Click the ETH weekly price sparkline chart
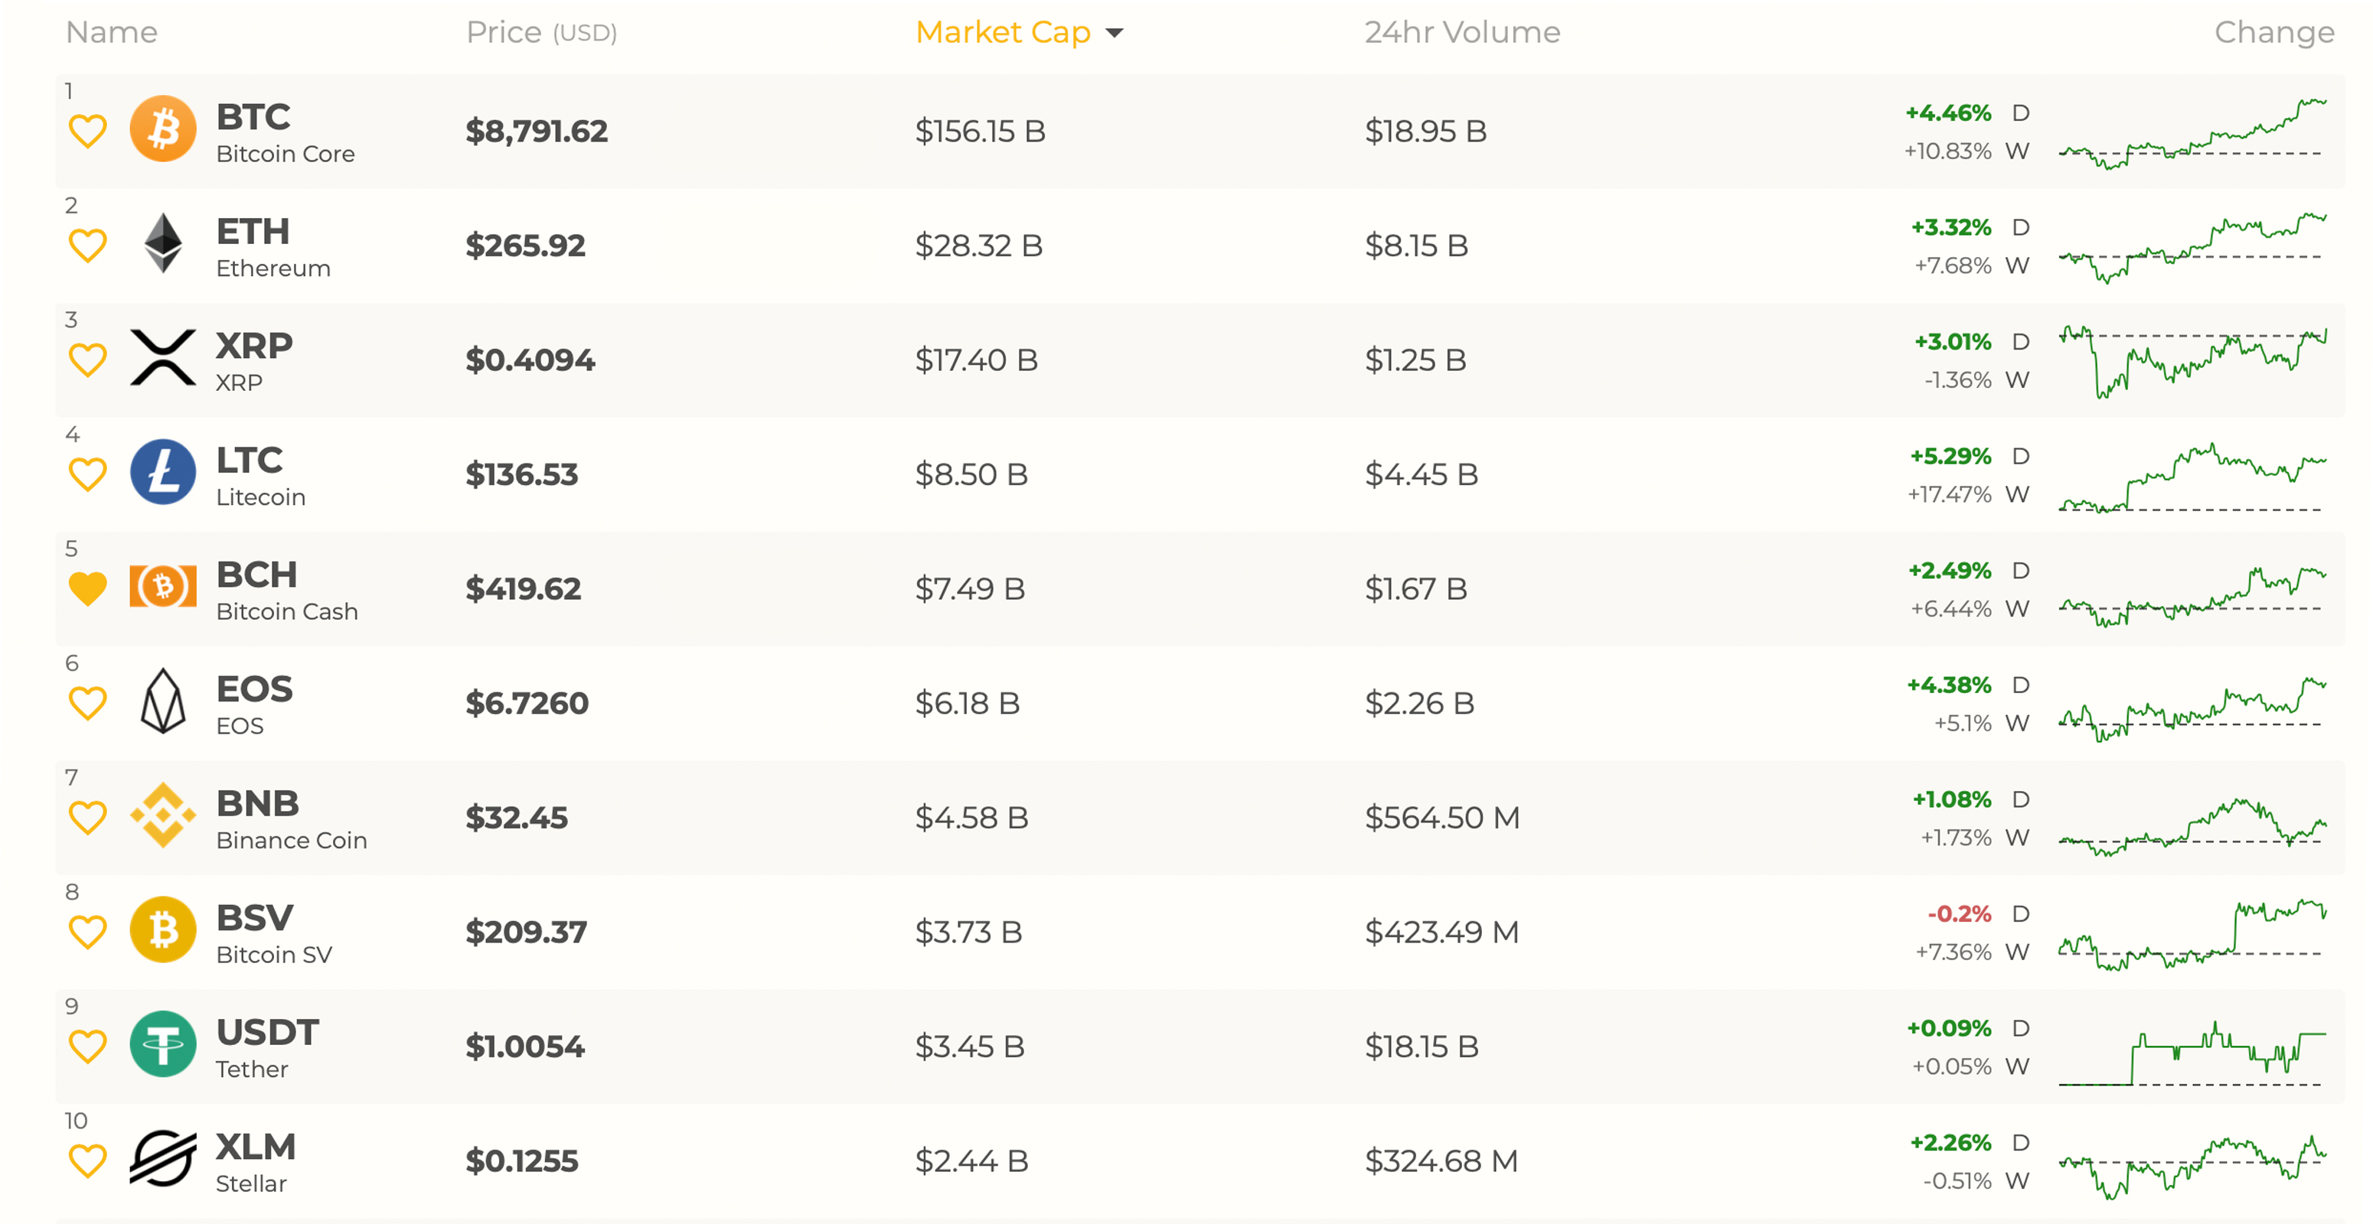Viewport: 2373px width, 1224px height. point(2192,246)
